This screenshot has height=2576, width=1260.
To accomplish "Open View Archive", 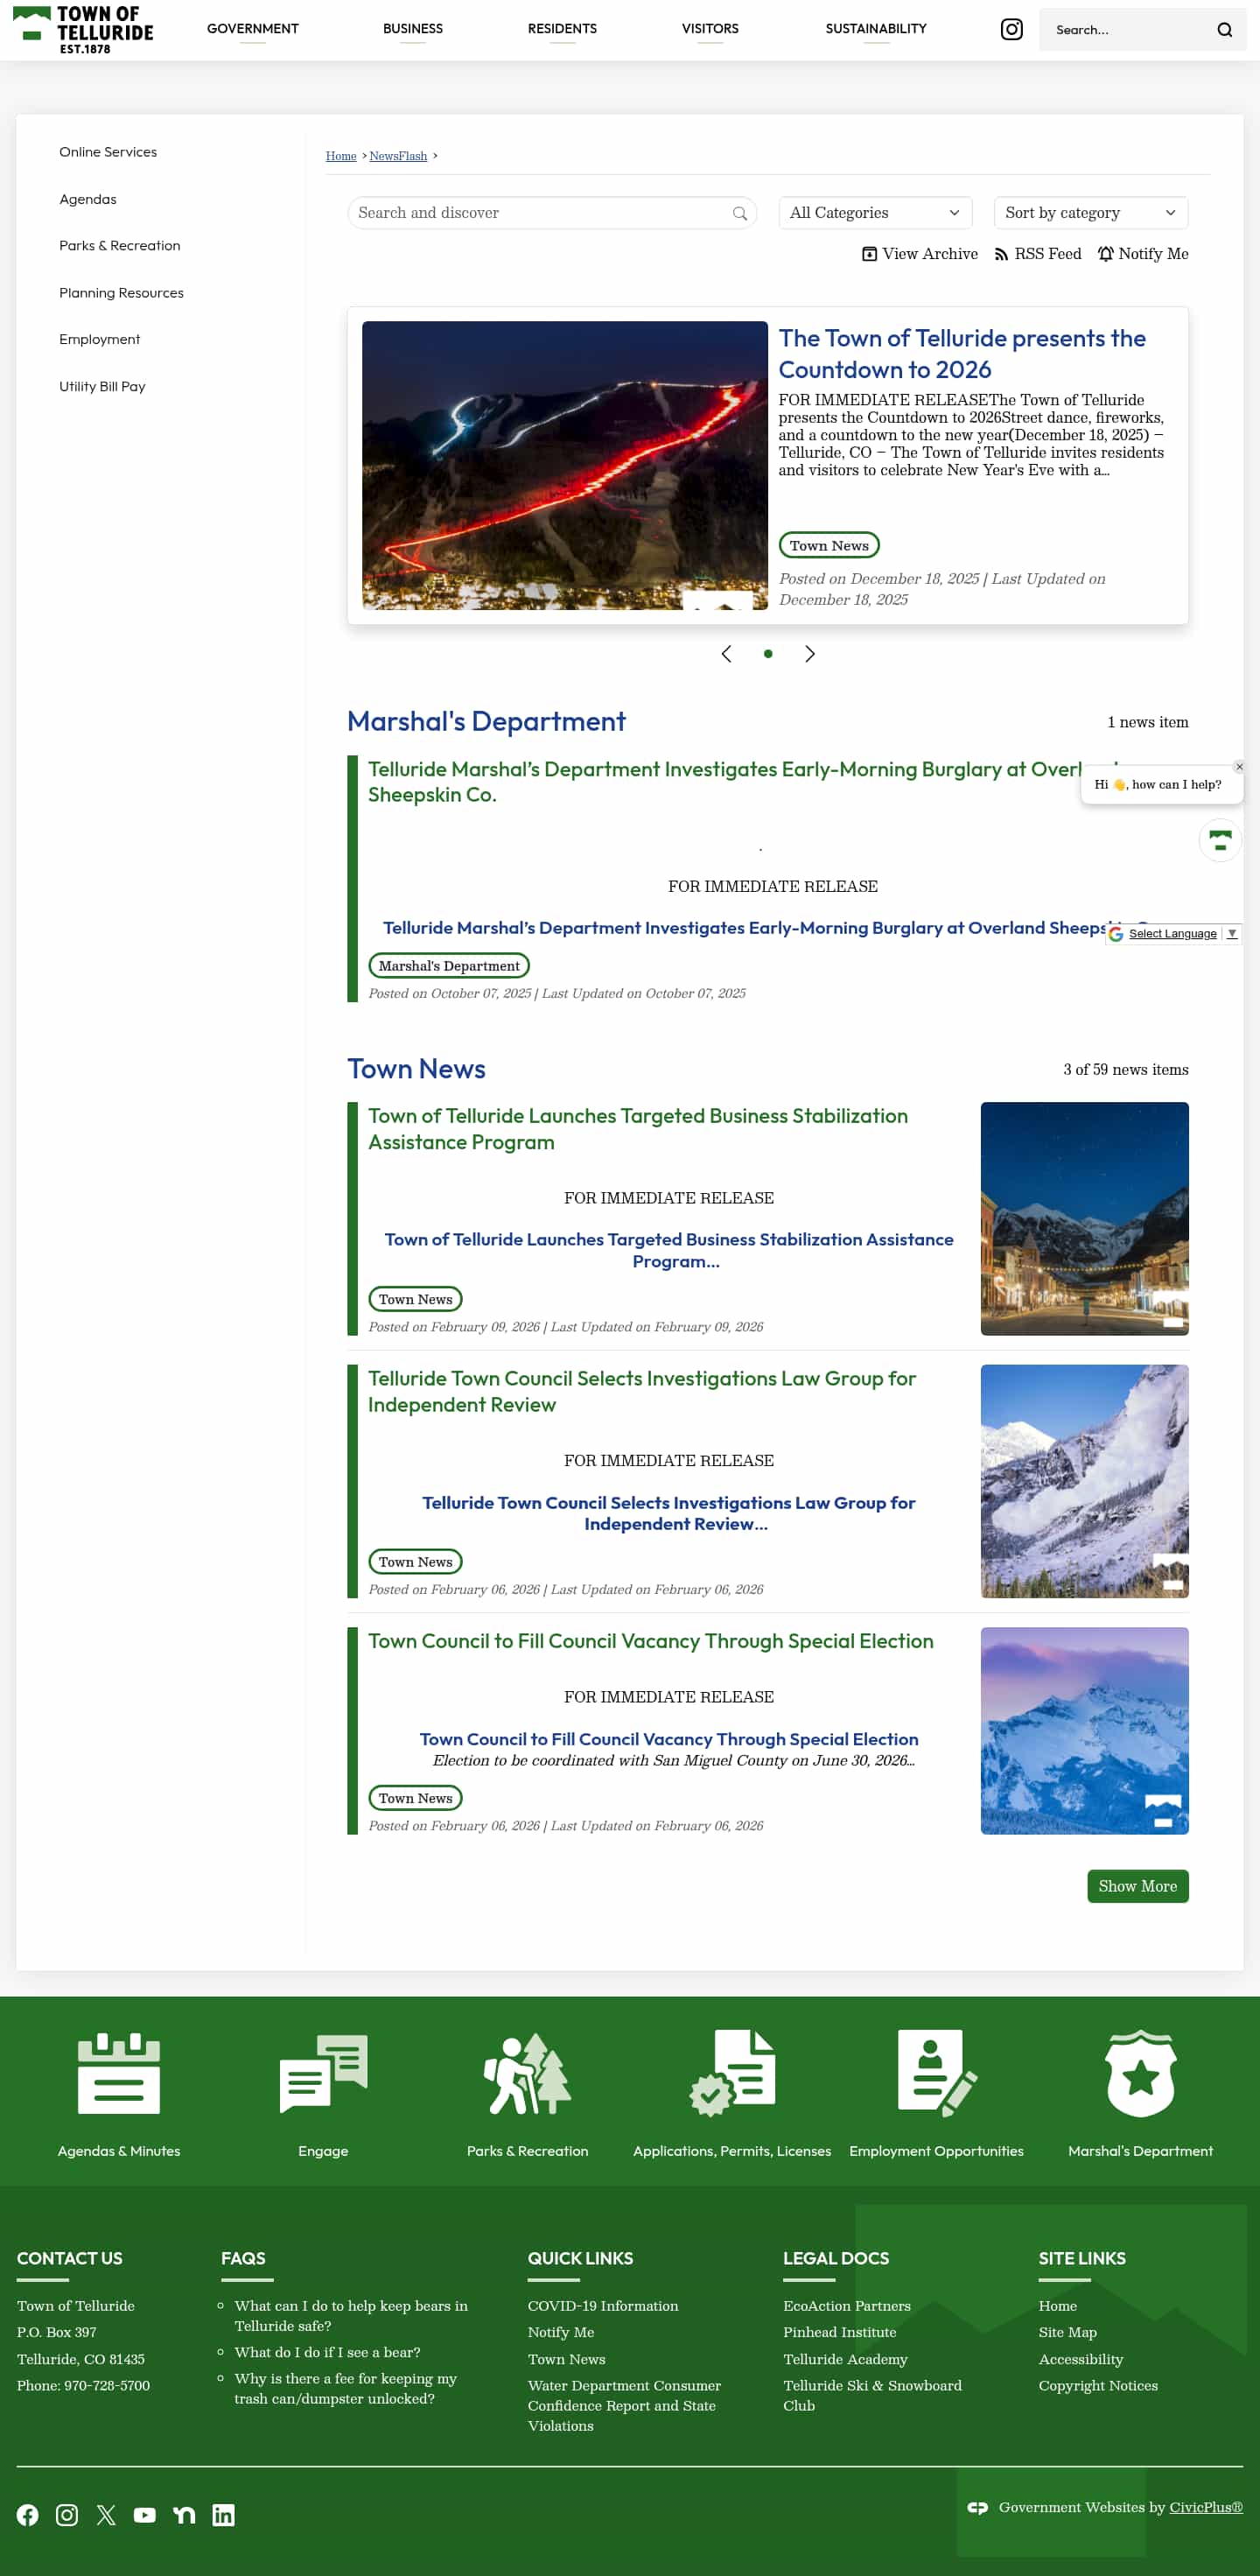I will point(920,254).
